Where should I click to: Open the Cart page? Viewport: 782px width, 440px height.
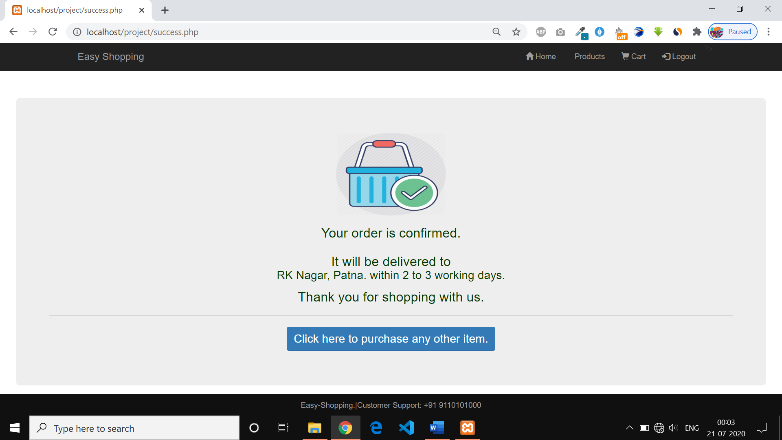(634, 56)
